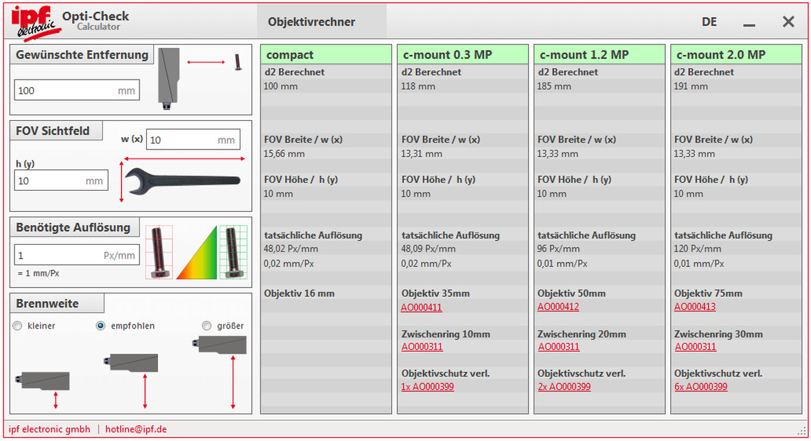Image resolution: width=811 pixels, height=441 pixels.
Task: Select the größer focal length option
Action: [x=207, y=326]
